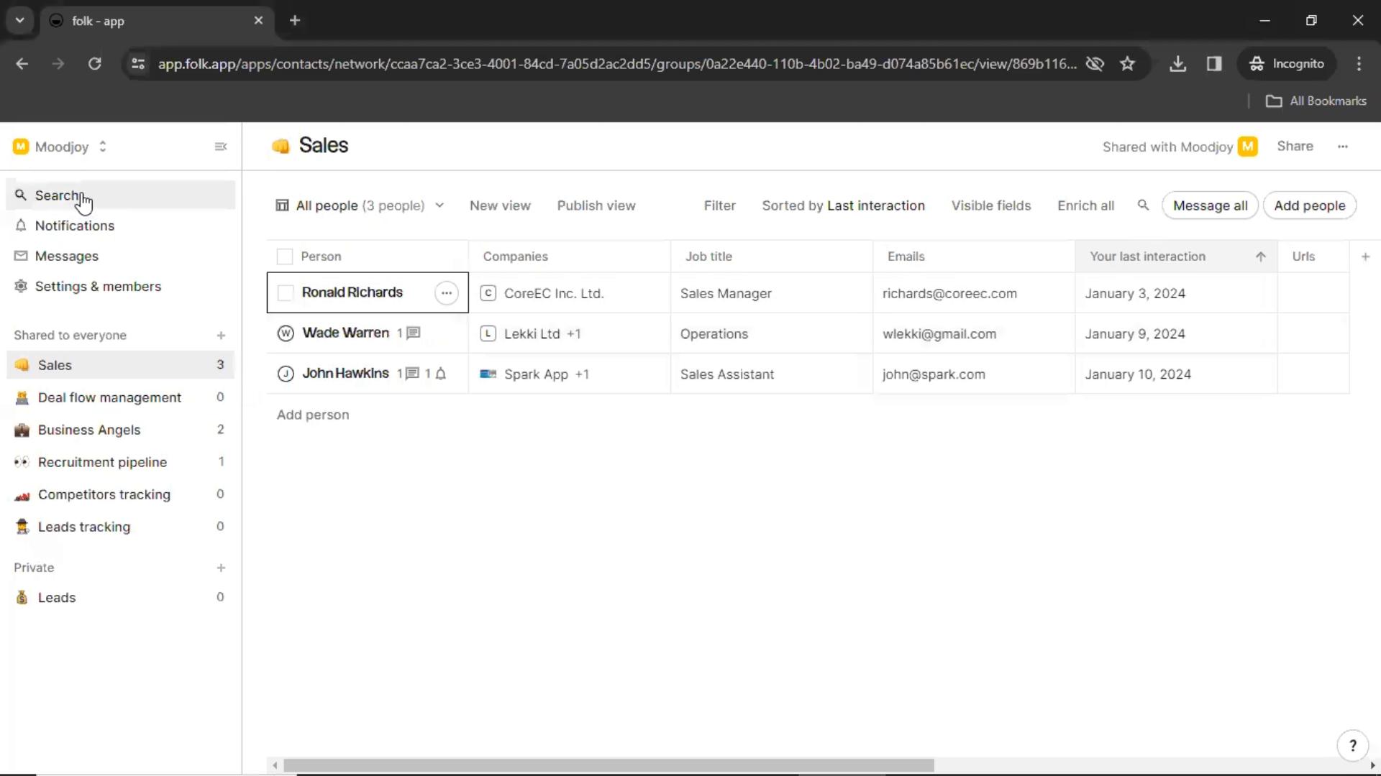Open the Sales group in sidebar
The height and width of the screenshot is (776, 1381).
click(54, 364)
